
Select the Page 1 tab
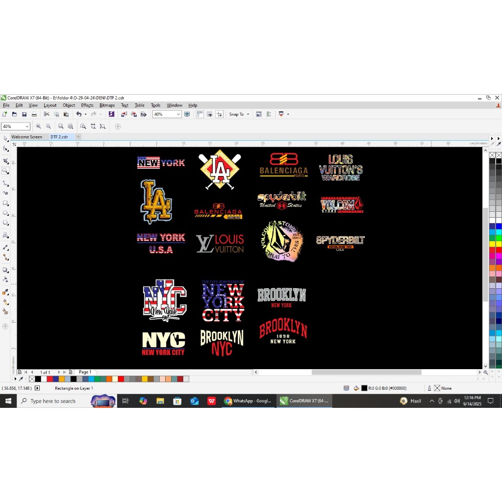pos(85,372)
